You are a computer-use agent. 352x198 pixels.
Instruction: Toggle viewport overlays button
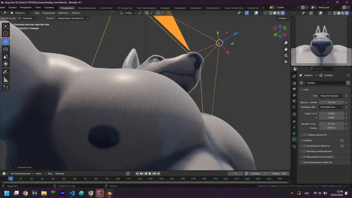click(256, 13)
